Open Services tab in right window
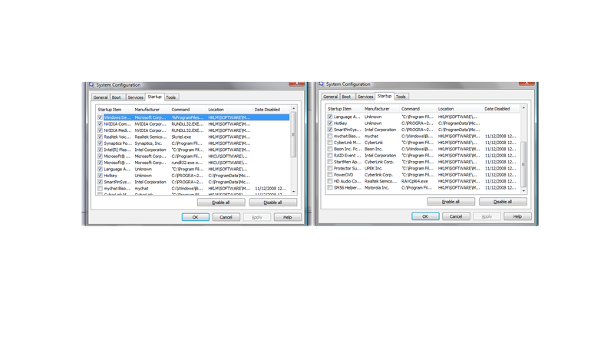The height and width of the screenshot is (359, 614). [365, 97]
